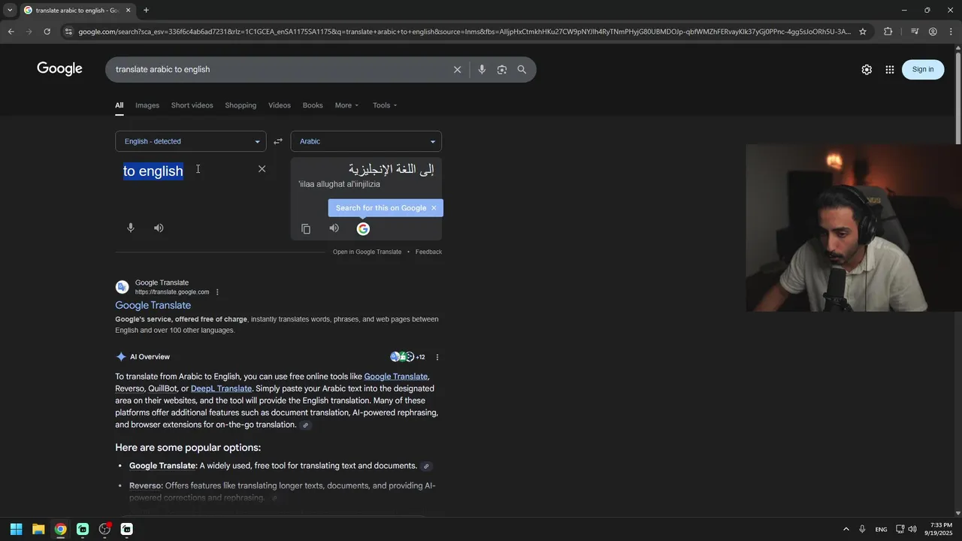Dismiss the 'Search for this on Google' tooltip
Image resolution: width=962 pixels, height=541 pixels.
tap(434, 208)
